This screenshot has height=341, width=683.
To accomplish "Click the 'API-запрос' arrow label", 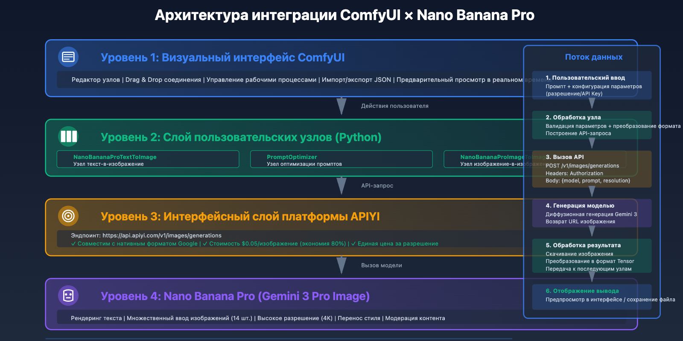I will [x=377, y=186].
